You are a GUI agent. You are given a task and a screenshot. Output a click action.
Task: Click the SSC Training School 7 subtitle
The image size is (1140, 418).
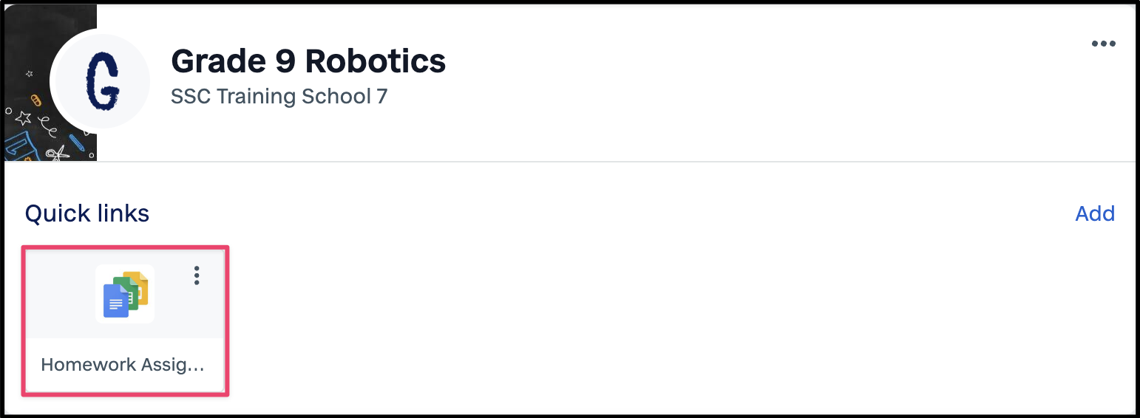pos(279,96)
